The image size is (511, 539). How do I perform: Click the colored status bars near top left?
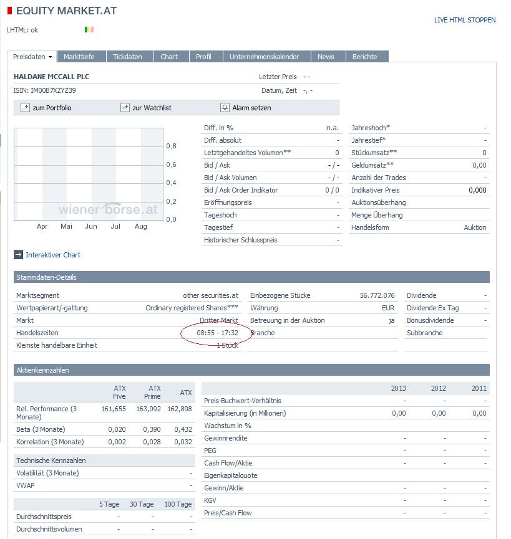89,29
